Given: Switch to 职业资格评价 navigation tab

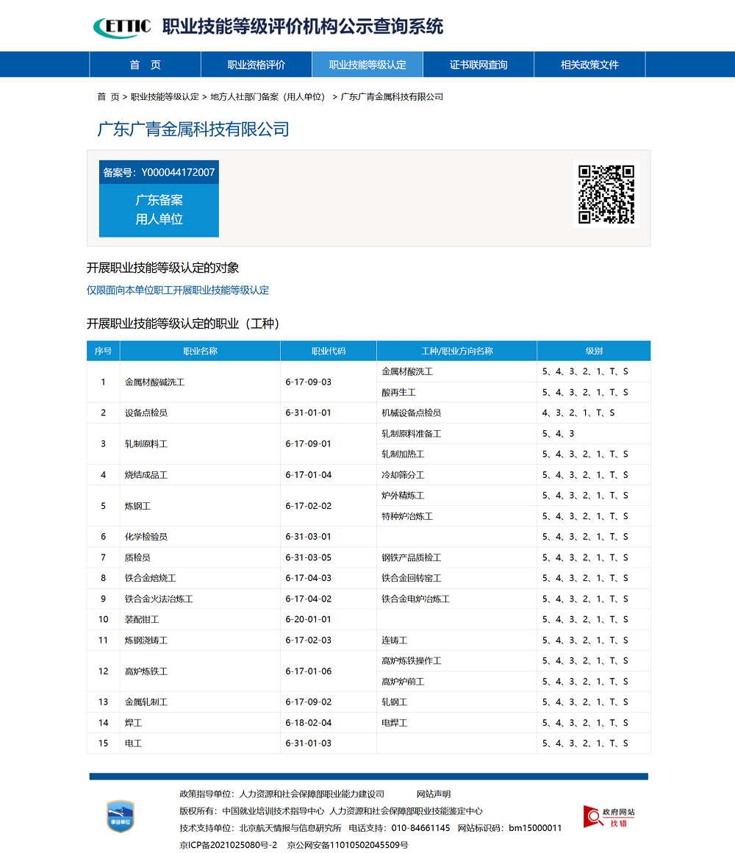Looking at the screenshot, I should pyautogui.click(x=256, y=65).
